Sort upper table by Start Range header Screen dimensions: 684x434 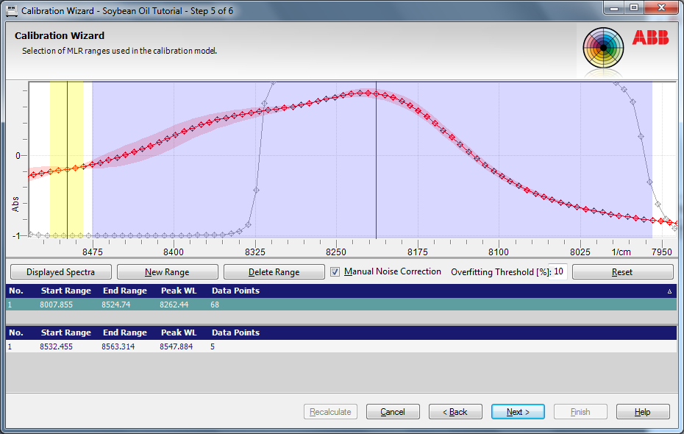point(65,291)
